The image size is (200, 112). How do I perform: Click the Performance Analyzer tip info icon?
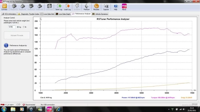pyautogui.click(x=6, y=45)
